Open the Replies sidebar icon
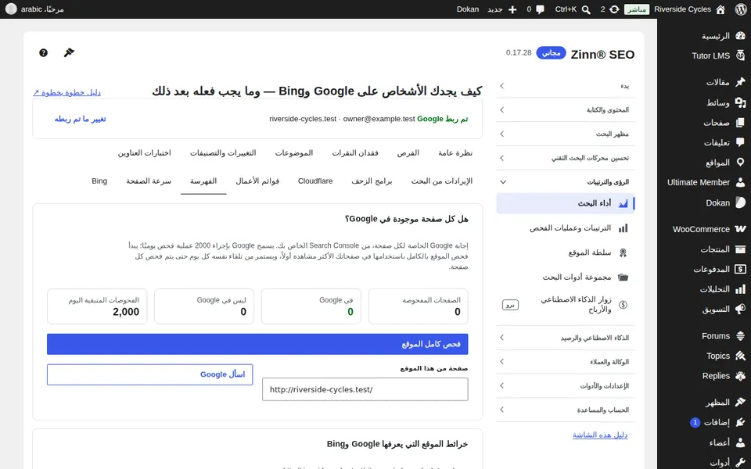 (741, 376)
